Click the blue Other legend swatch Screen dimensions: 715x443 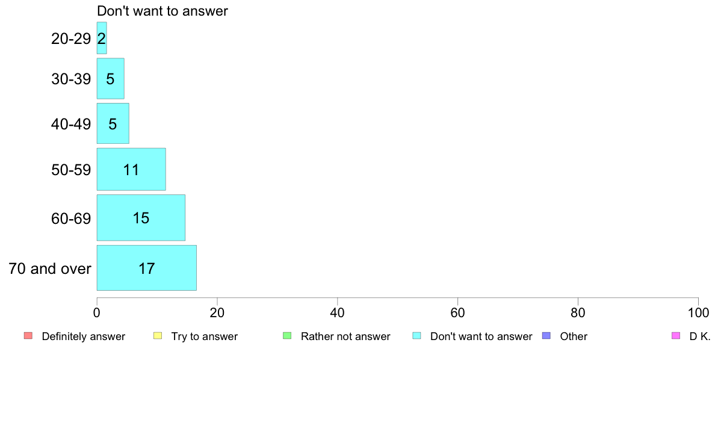(x=546, y=336)
